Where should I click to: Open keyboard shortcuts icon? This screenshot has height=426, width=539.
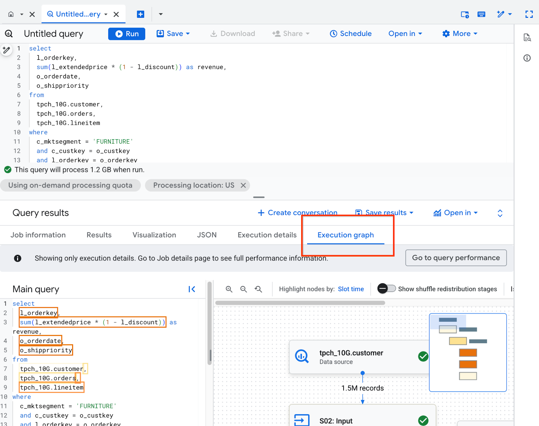[481, 14]
